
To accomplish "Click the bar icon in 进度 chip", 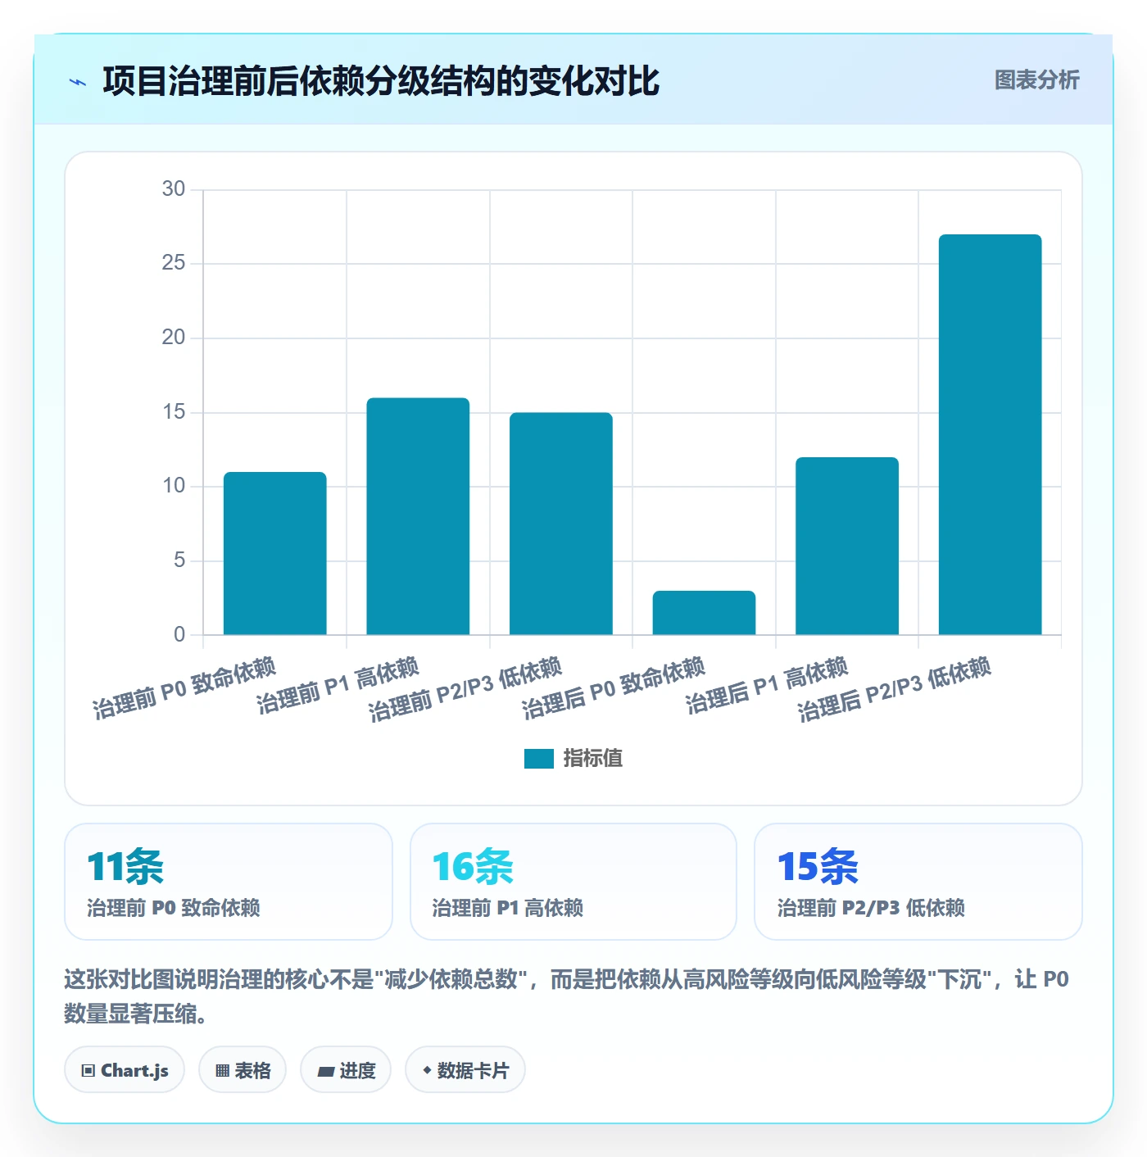I will coord(325,1072).
